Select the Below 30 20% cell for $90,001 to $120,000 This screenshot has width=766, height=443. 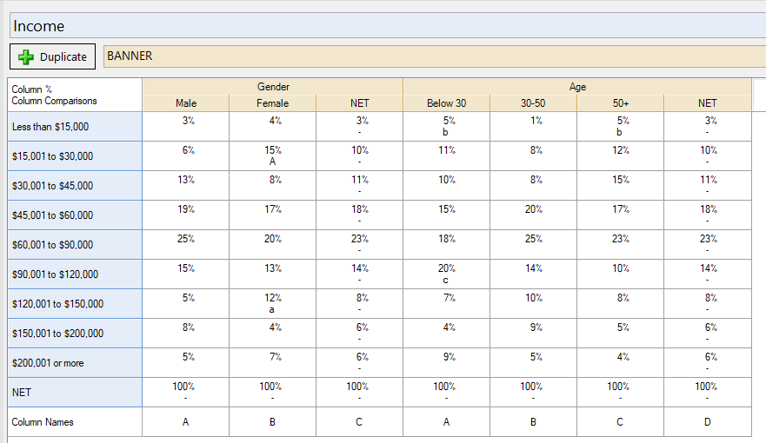[447, 274]
